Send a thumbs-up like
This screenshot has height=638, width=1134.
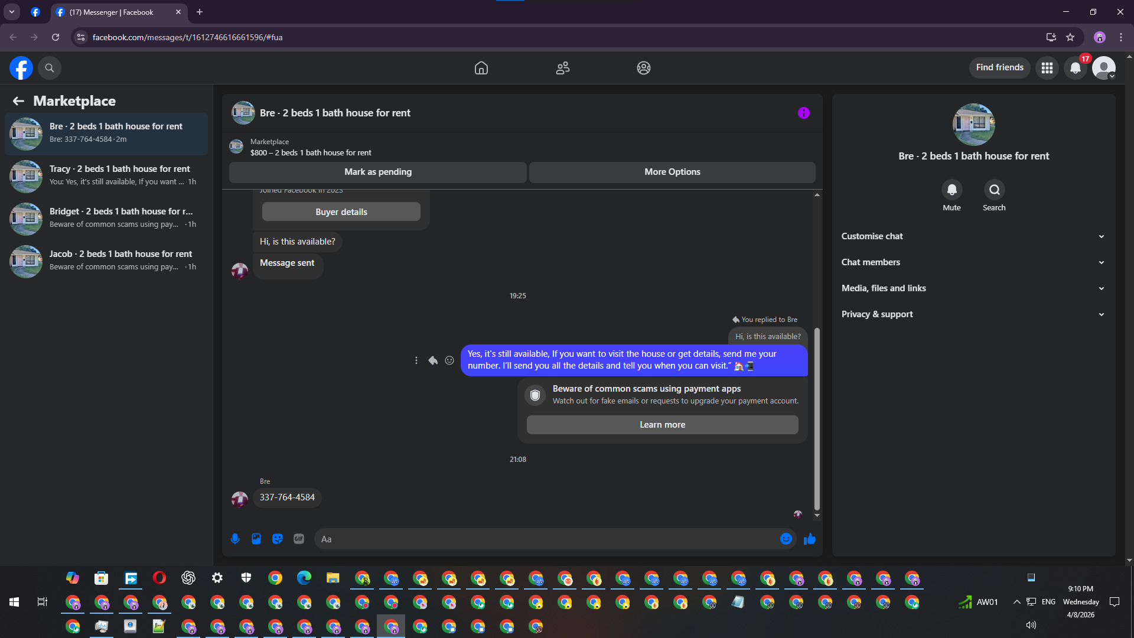coord(810,539)
